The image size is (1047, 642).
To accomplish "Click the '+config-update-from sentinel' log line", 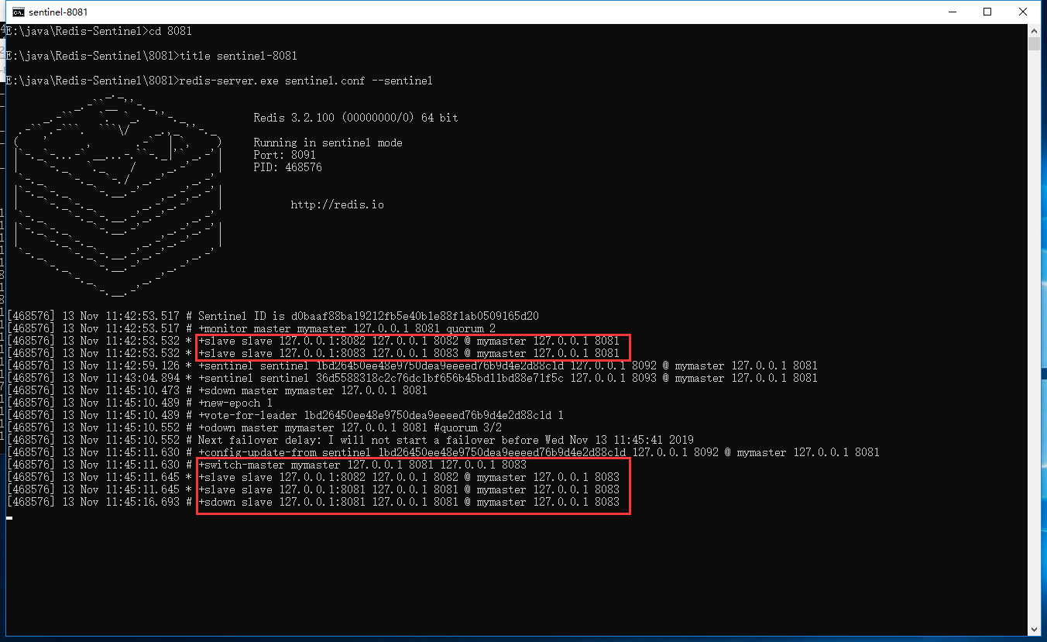I will [x=443, y=452].
